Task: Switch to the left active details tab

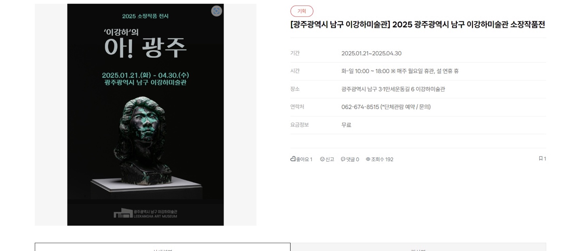Action: click(162, 247)
